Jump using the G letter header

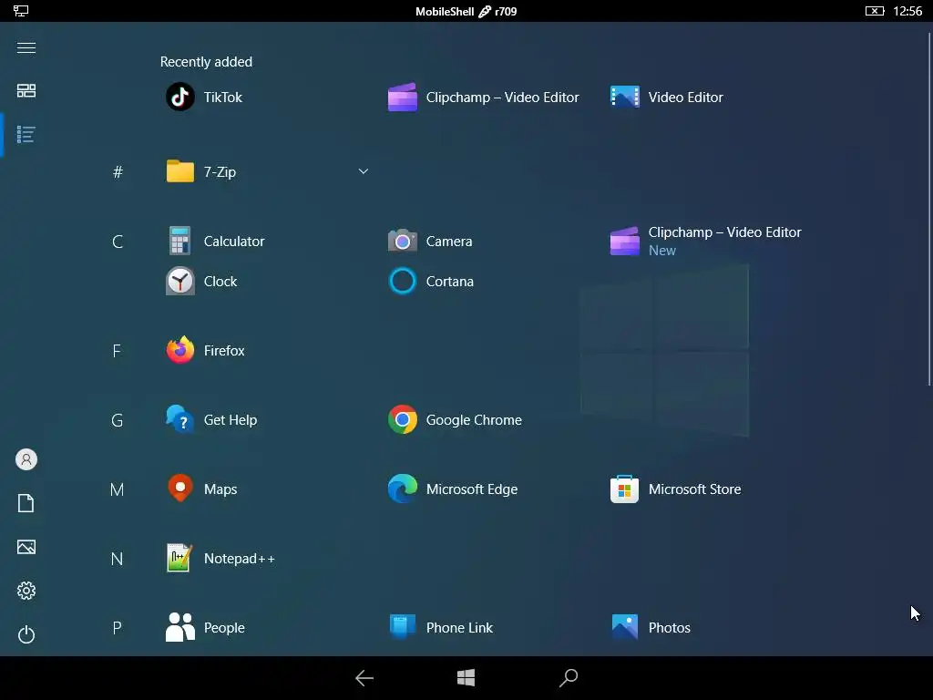click(x=118, y=420)
